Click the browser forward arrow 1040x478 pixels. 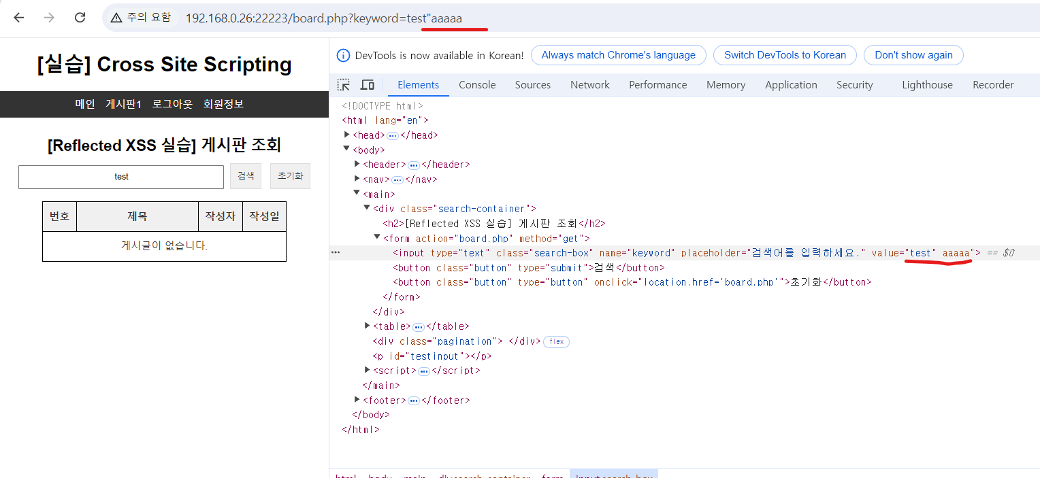tap(49, 18)
